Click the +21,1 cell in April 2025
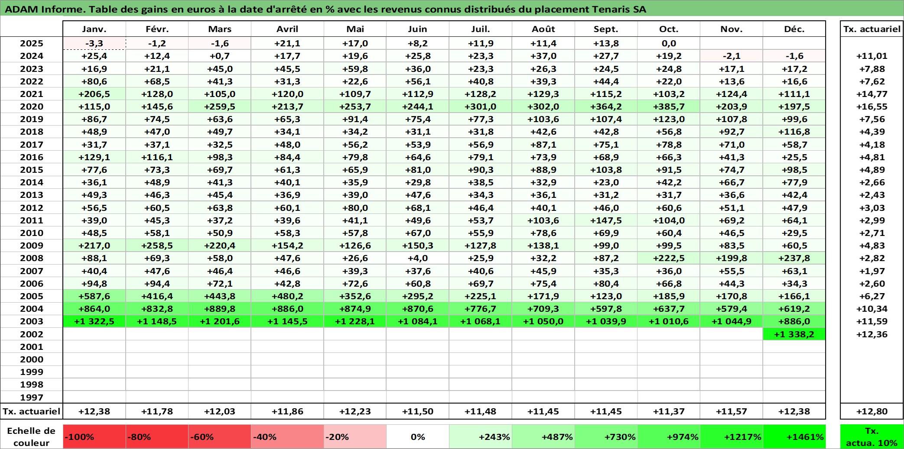Image resolution: width=904 pixels, height=449 pixels. 287,43
